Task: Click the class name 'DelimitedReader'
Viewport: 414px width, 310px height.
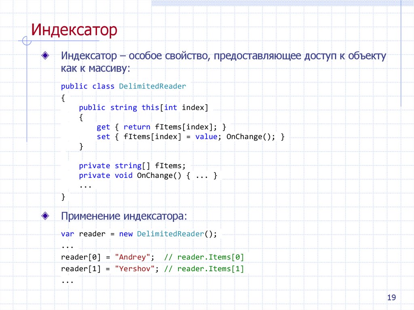Action: coord(152,86)
